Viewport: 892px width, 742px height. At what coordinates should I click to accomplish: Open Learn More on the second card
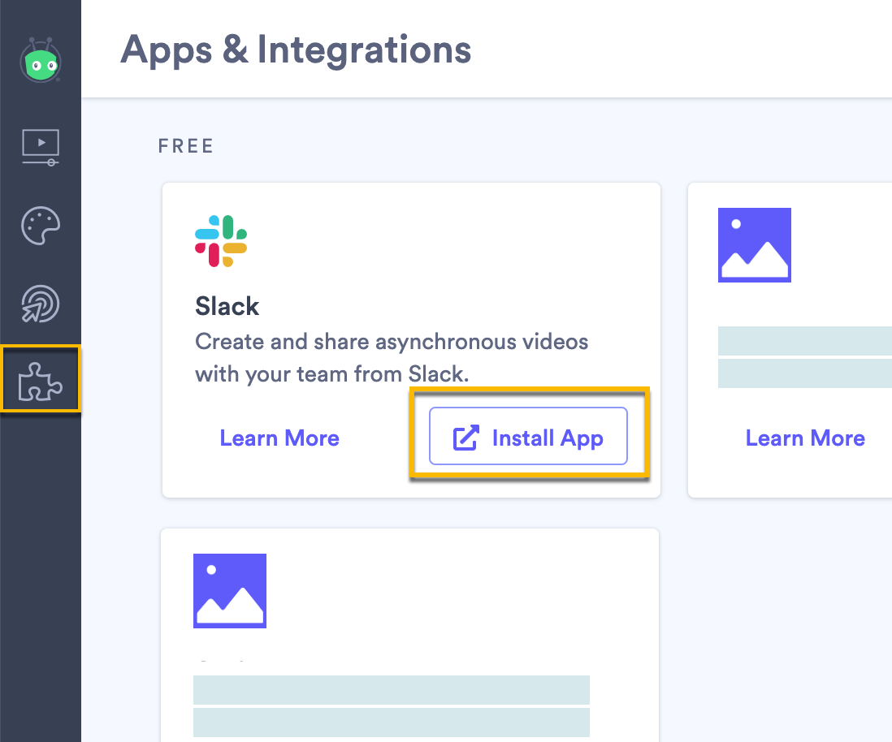tap(805, 438)
